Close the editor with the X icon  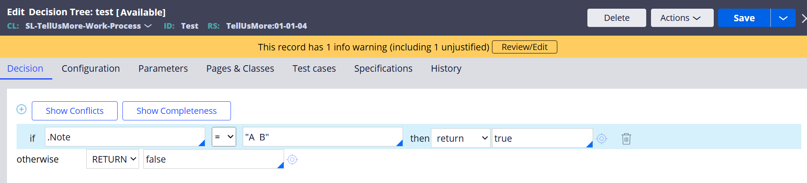pos(804,18)
